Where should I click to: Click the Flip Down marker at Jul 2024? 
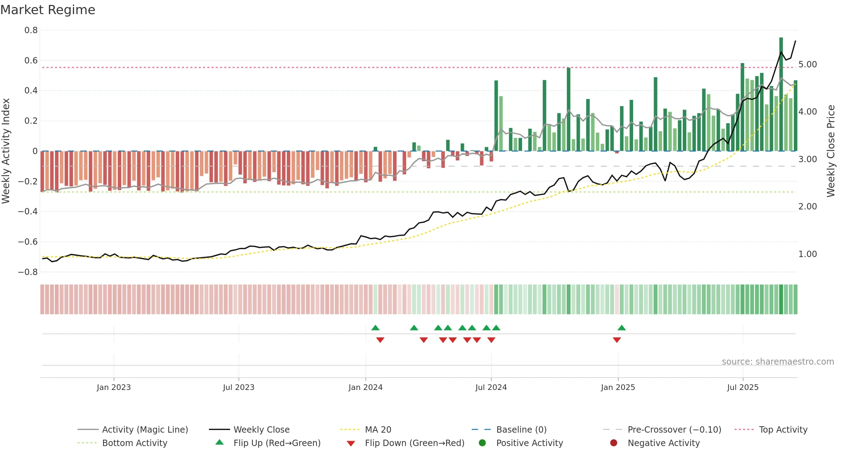[x=491, y=340]
